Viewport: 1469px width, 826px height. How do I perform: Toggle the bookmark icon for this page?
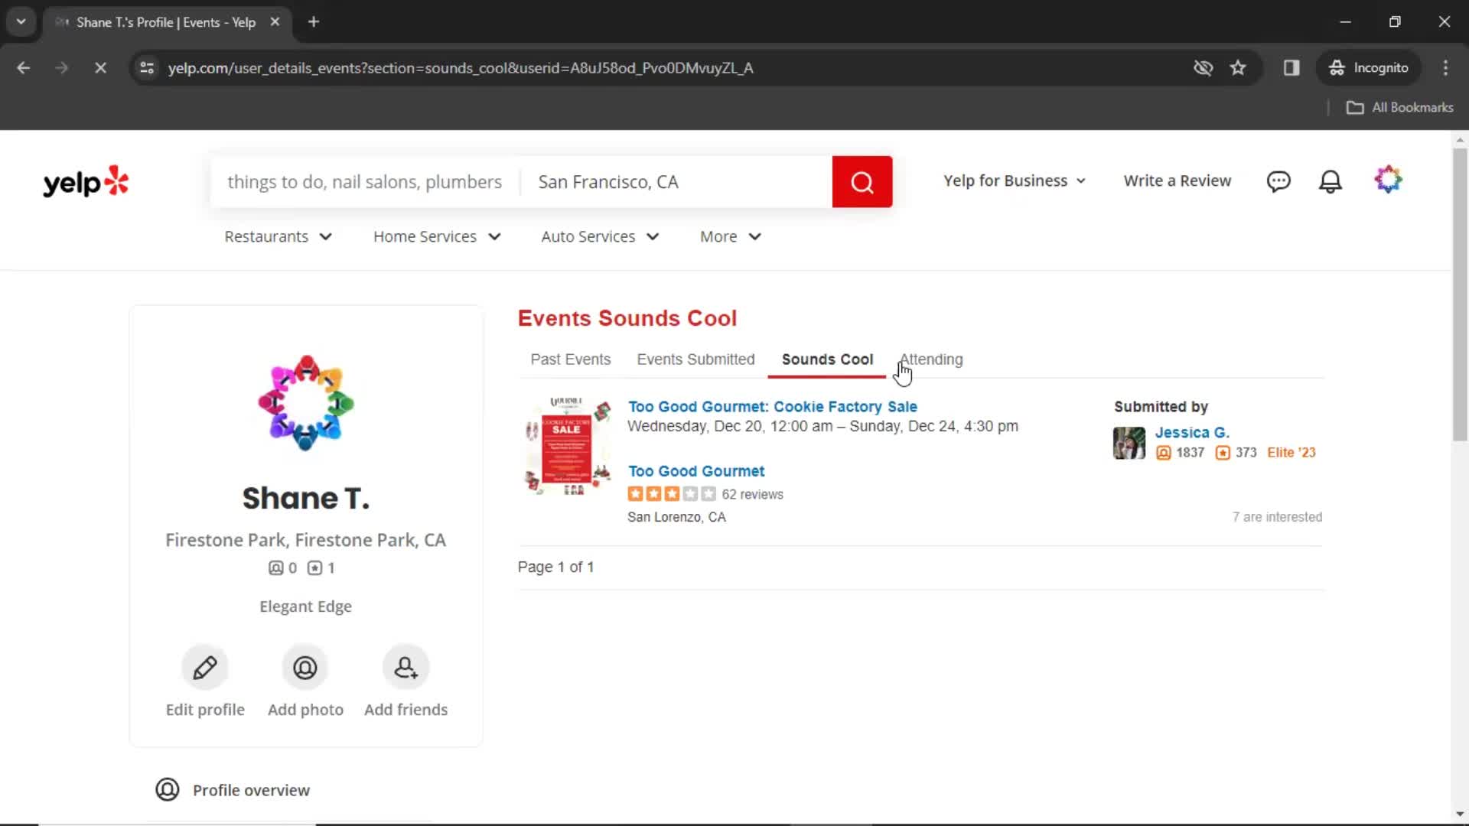(x=1239, y=67)
